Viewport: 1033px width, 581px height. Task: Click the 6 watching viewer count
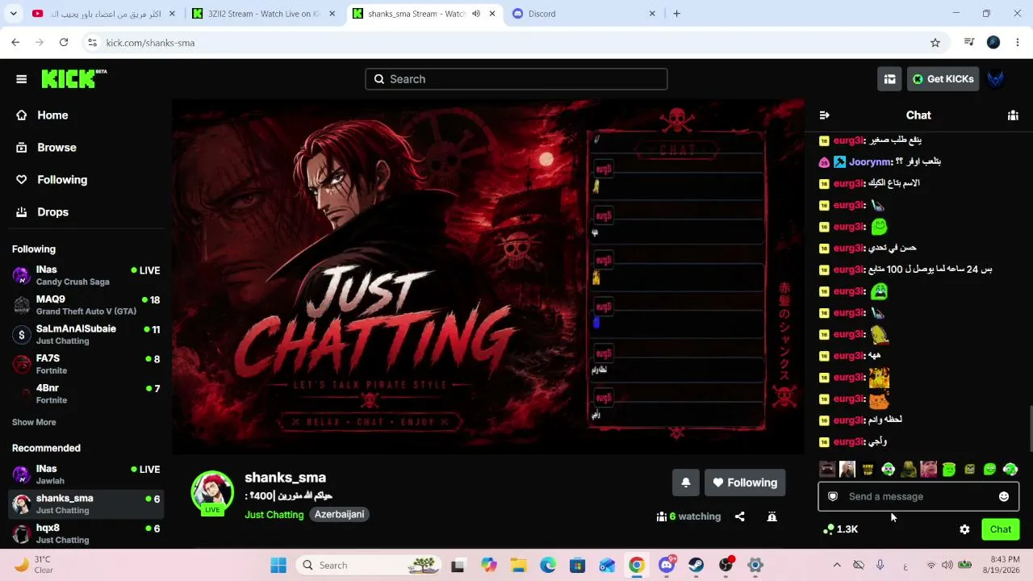(688, 516)
